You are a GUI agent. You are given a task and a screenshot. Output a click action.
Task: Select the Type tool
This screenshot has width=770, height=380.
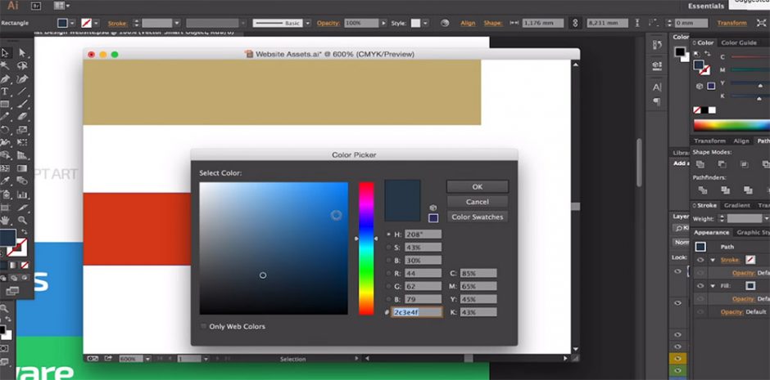5,91
